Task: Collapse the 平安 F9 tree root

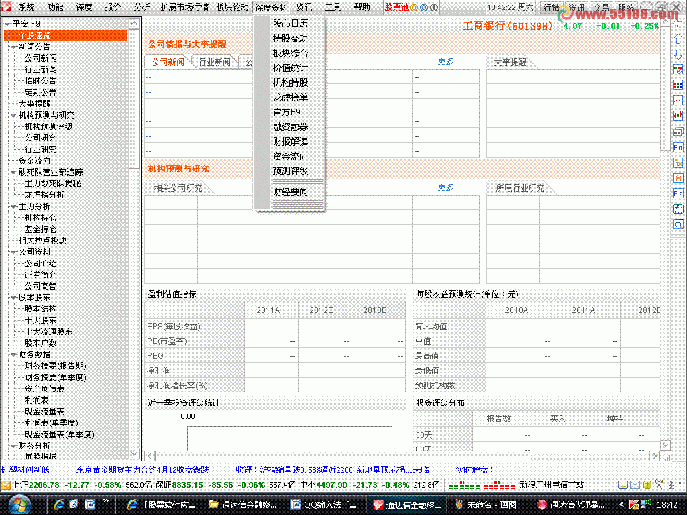Action: 7,24
